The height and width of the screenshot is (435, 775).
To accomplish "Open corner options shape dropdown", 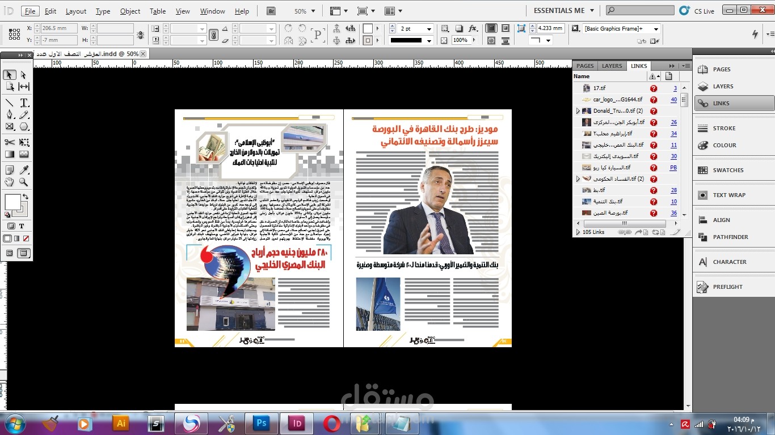I will [548, 41].
